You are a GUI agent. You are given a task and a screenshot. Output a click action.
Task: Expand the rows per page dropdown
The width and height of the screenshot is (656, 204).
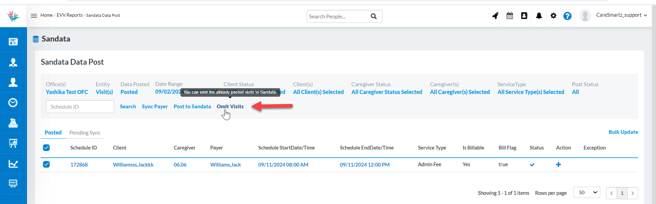click(587, 193)
